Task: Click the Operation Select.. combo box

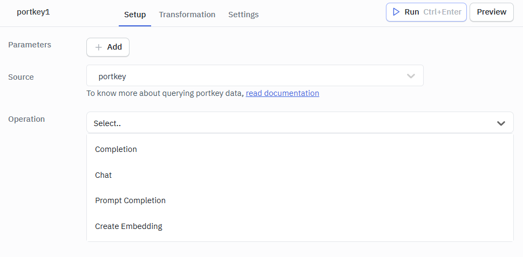Action: click(x=300, y=122)
